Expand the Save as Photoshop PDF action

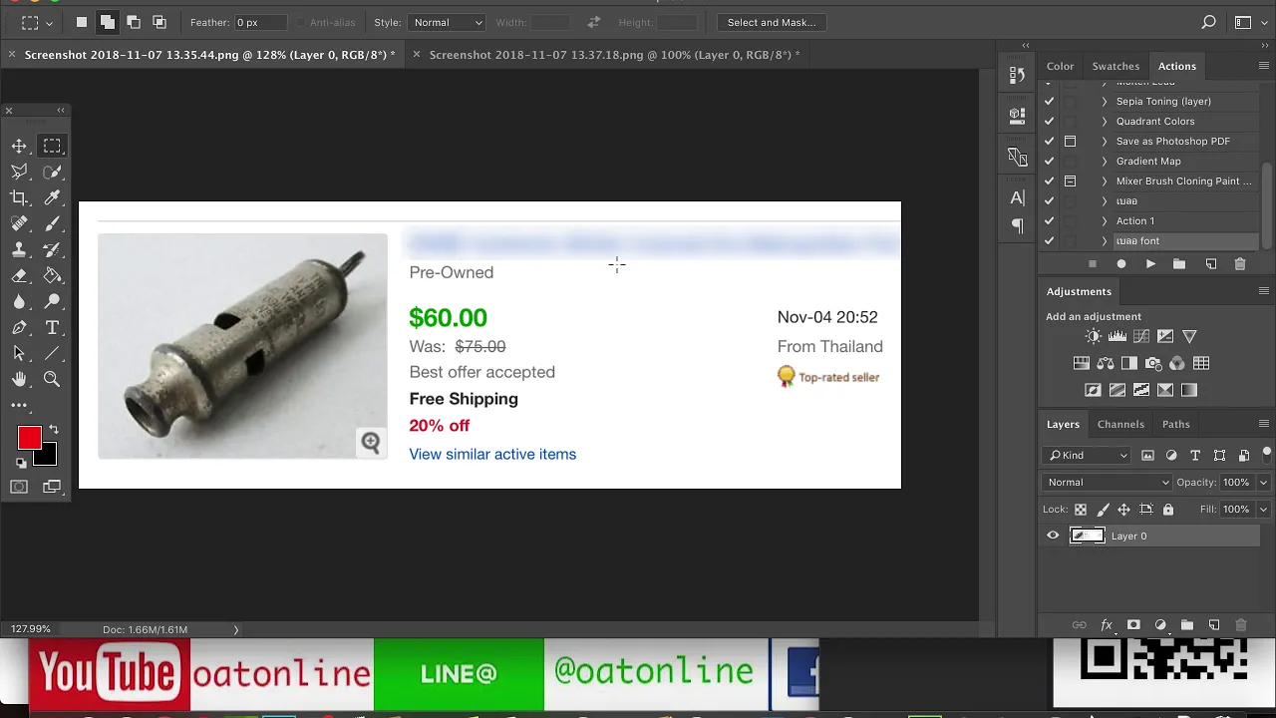(1104, 142)
